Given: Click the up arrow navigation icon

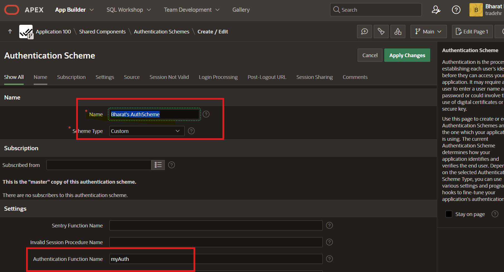Looking at the screenshot, I should point(10,31).
